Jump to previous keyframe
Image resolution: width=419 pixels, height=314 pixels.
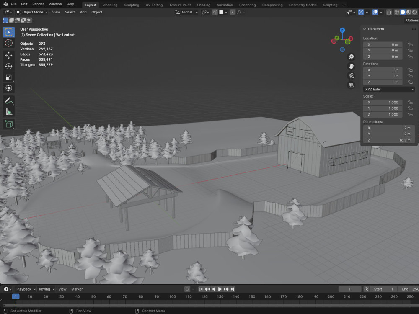207,289
